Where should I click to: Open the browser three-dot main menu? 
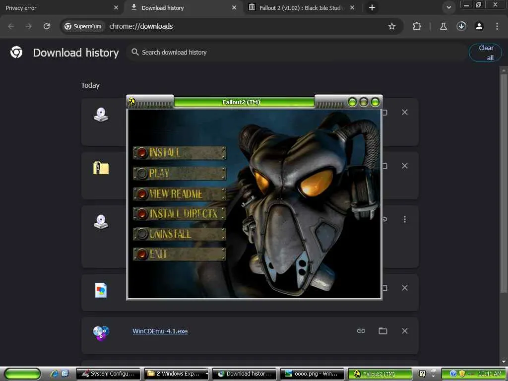click(497, 26)
